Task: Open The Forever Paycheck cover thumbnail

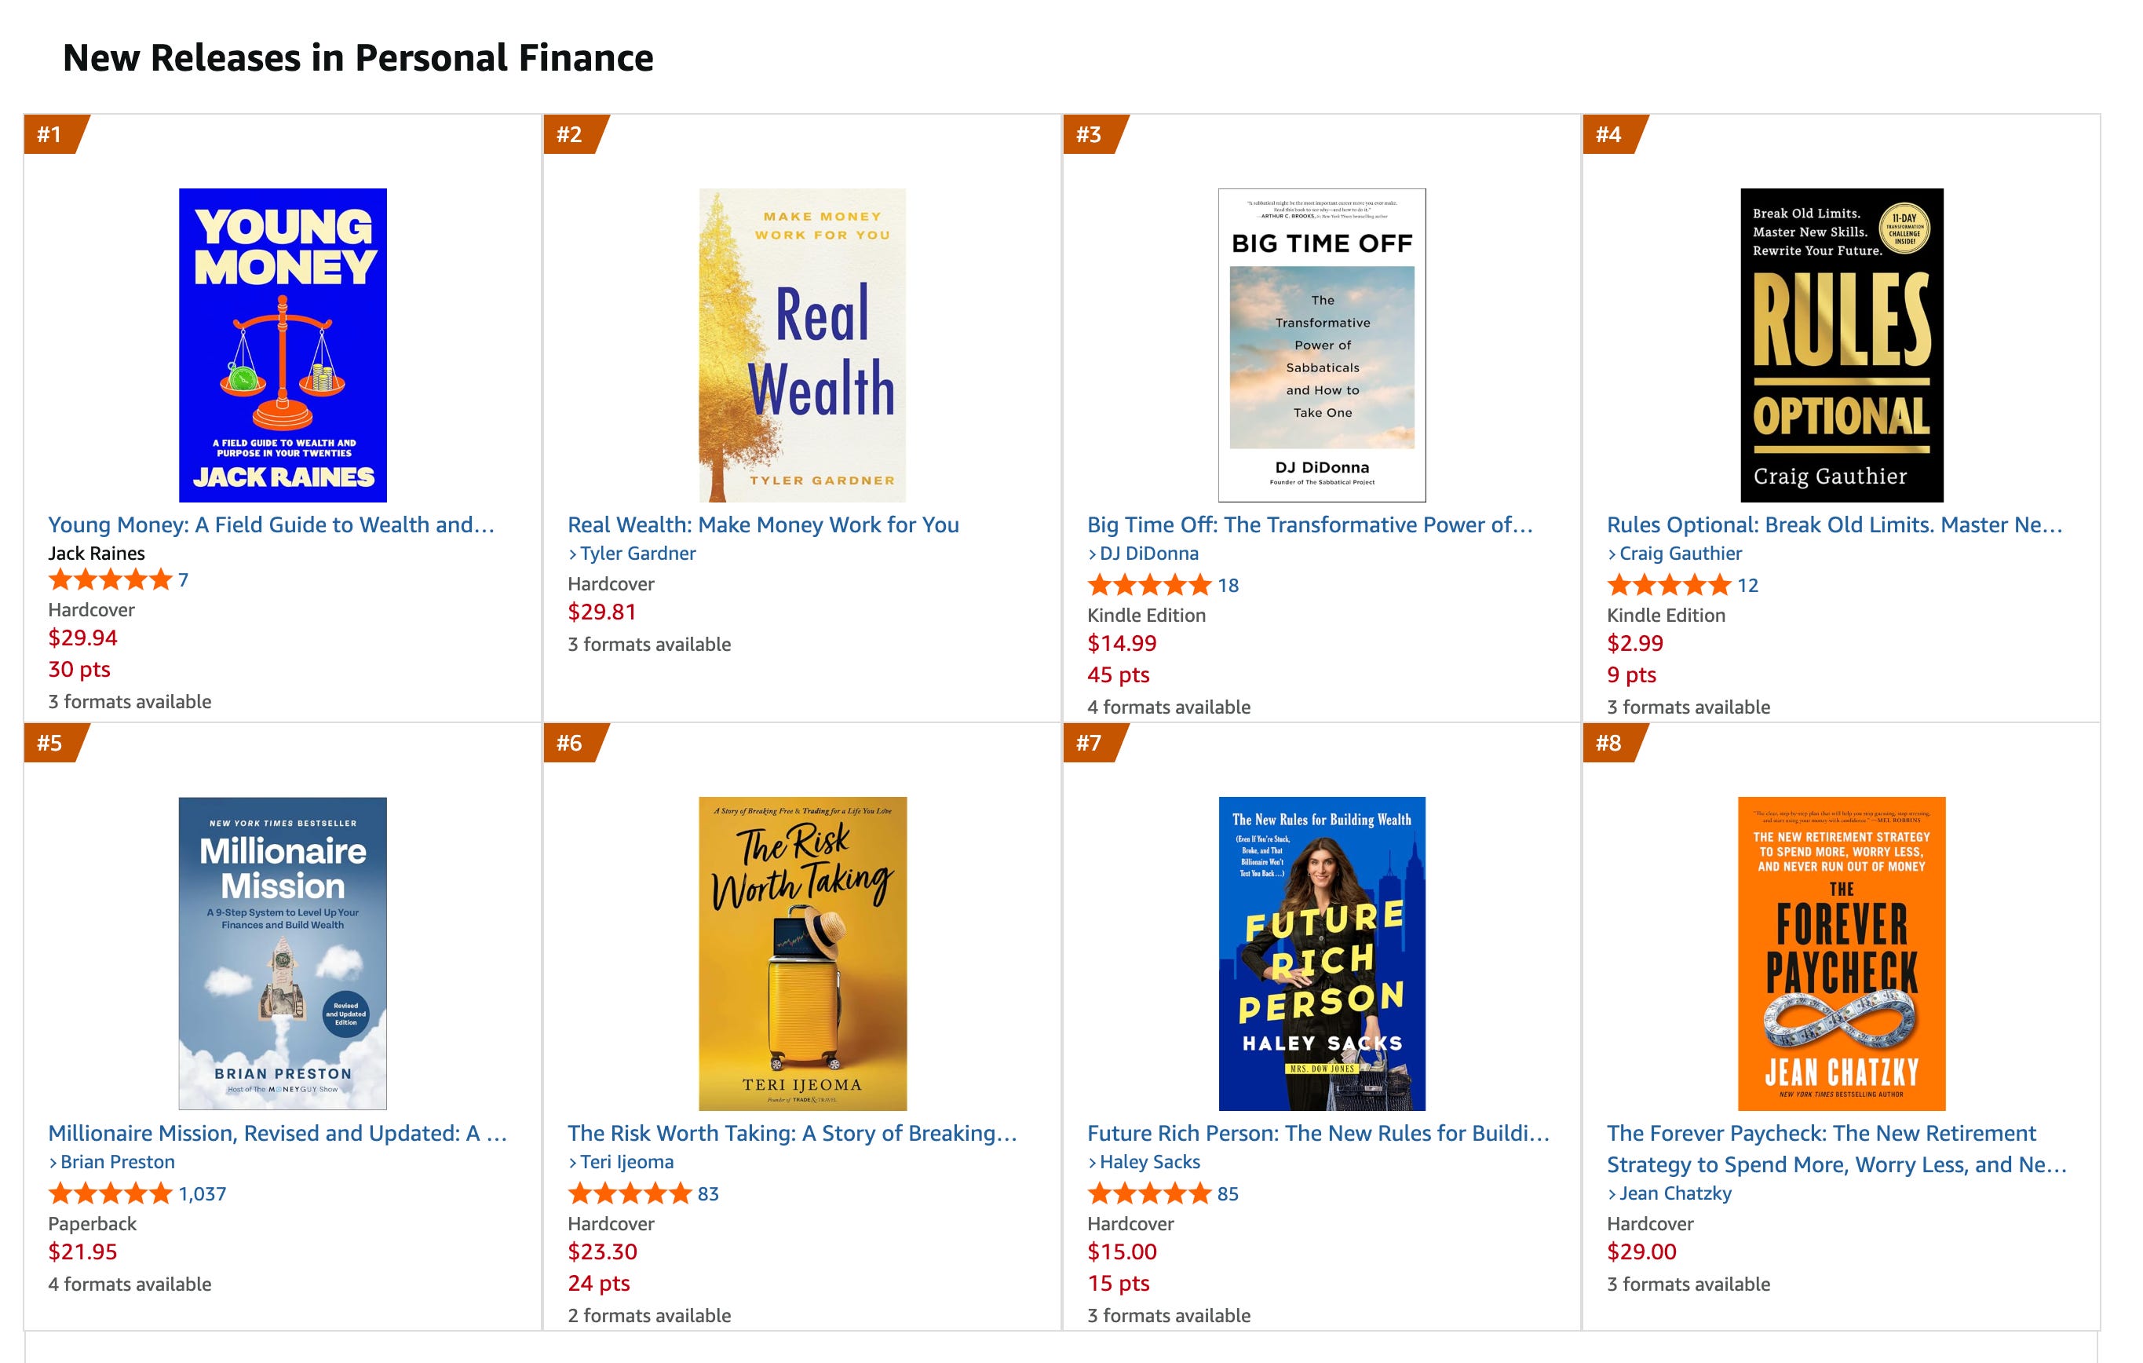Action: 1842,952
